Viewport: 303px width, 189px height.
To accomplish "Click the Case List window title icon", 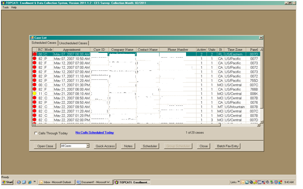I will (x=32, y=38).
